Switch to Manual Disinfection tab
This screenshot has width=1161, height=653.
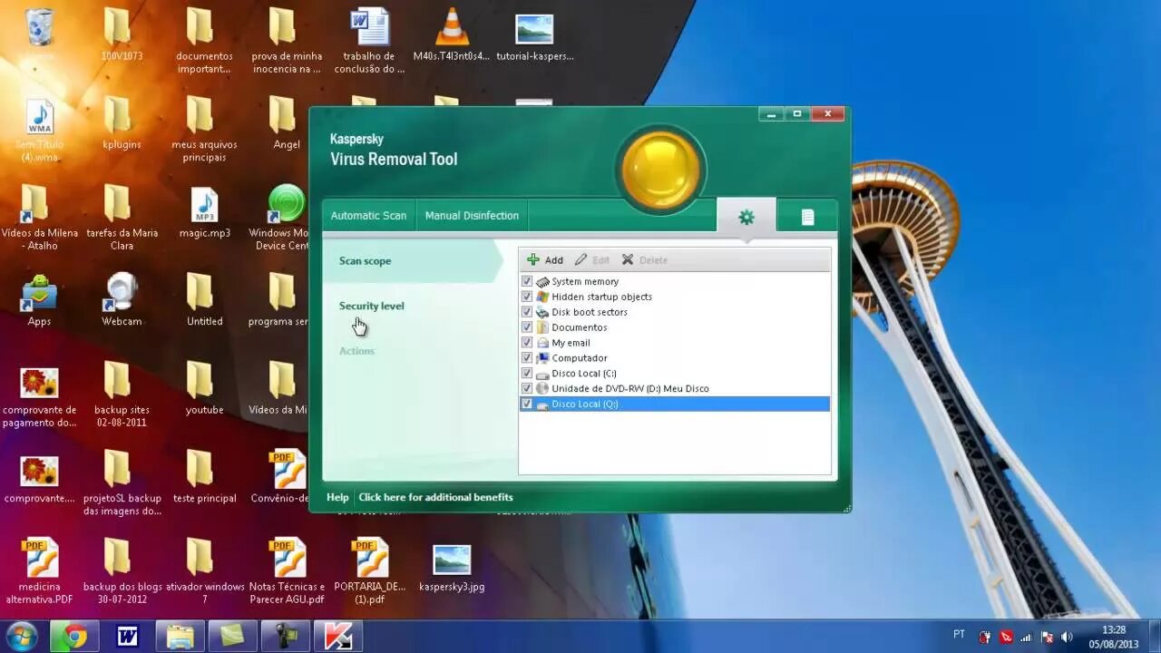click(x=472, y=216)
